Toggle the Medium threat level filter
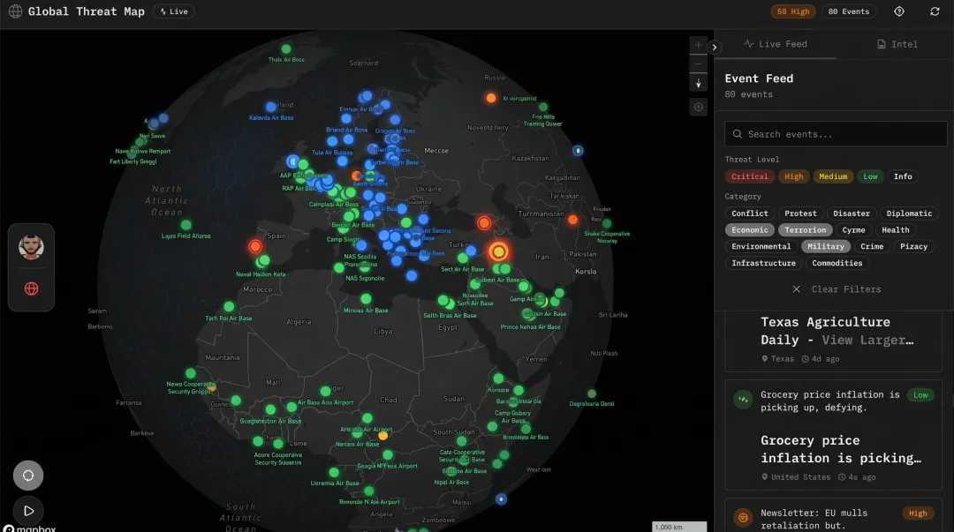The image size is (954, 532). [x=833, y=176]
